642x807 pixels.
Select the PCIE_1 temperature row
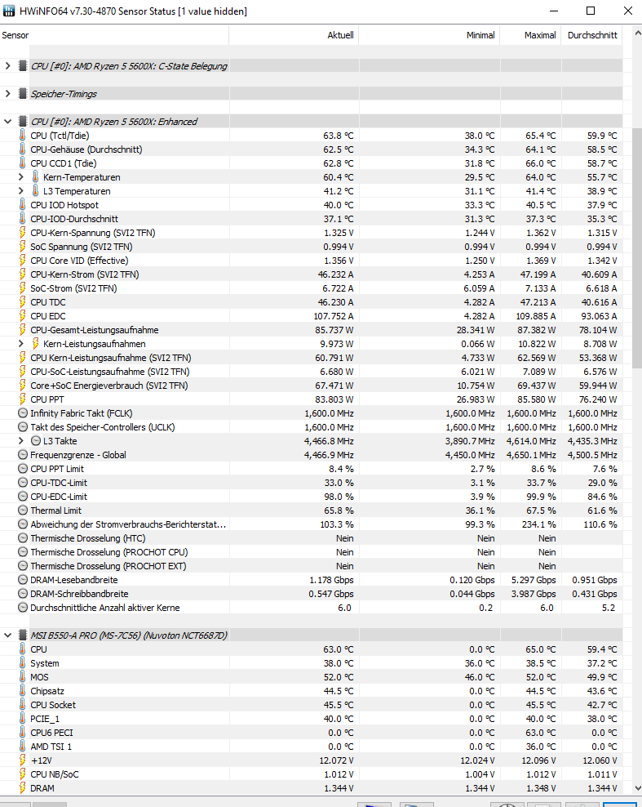312,719
